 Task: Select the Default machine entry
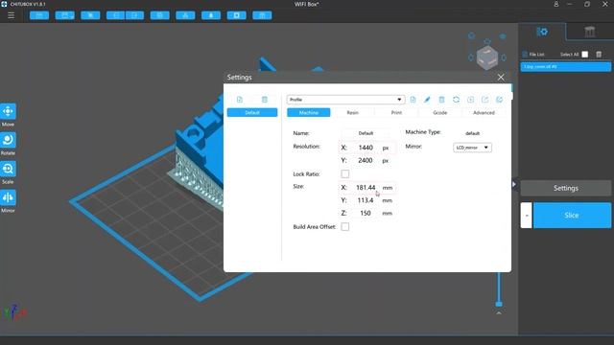(252, 113)
